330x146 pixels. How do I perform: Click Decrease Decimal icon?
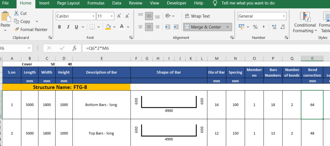click(283, 27)
